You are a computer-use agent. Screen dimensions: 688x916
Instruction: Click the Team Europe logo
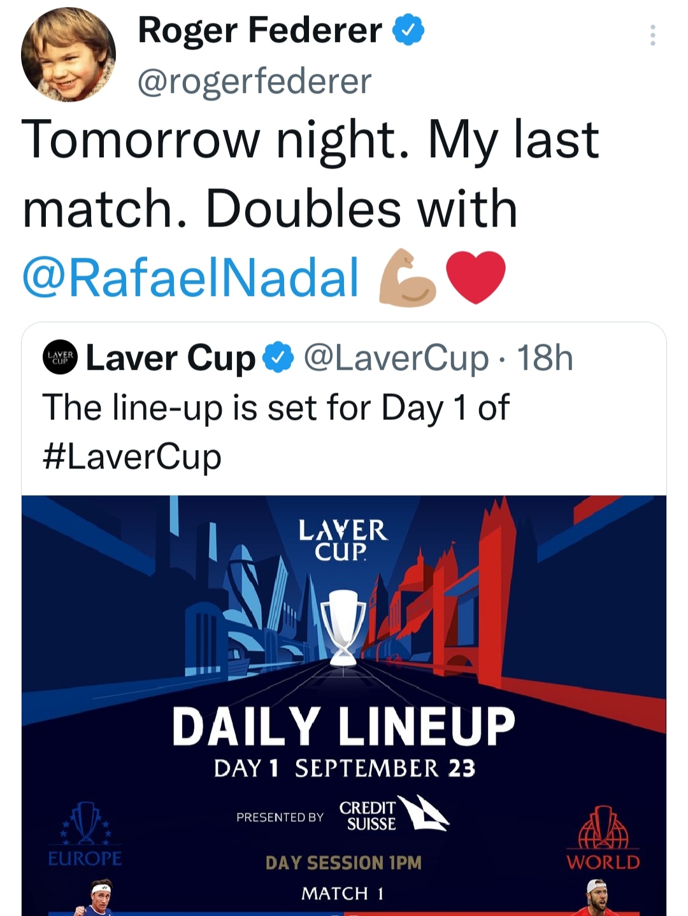pos(85,835)
